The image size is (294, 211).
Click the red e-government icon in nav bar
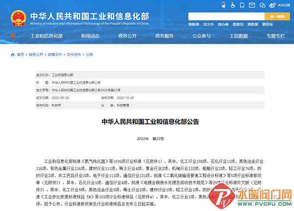[x=14, y=36]
